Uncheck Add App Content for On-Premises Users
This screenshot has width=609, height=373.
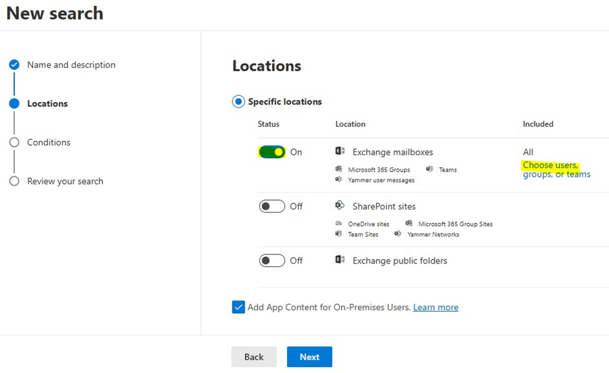tap(238, 308)
